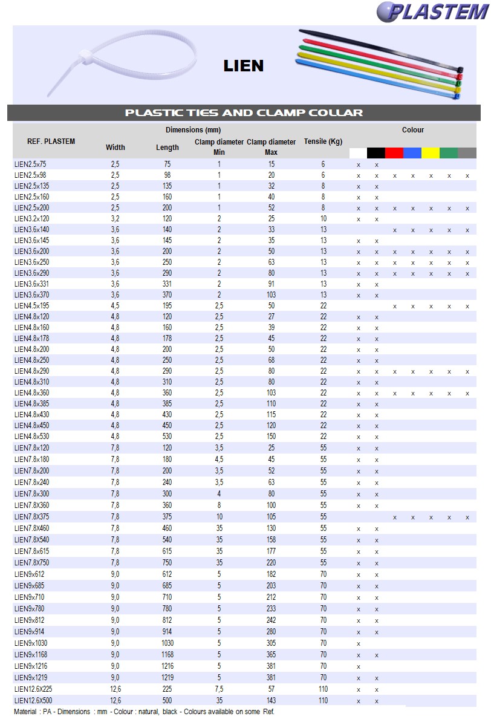This screenshot has width=491, height=719.
Task: Select the black colour swatch
Action: 376,153
